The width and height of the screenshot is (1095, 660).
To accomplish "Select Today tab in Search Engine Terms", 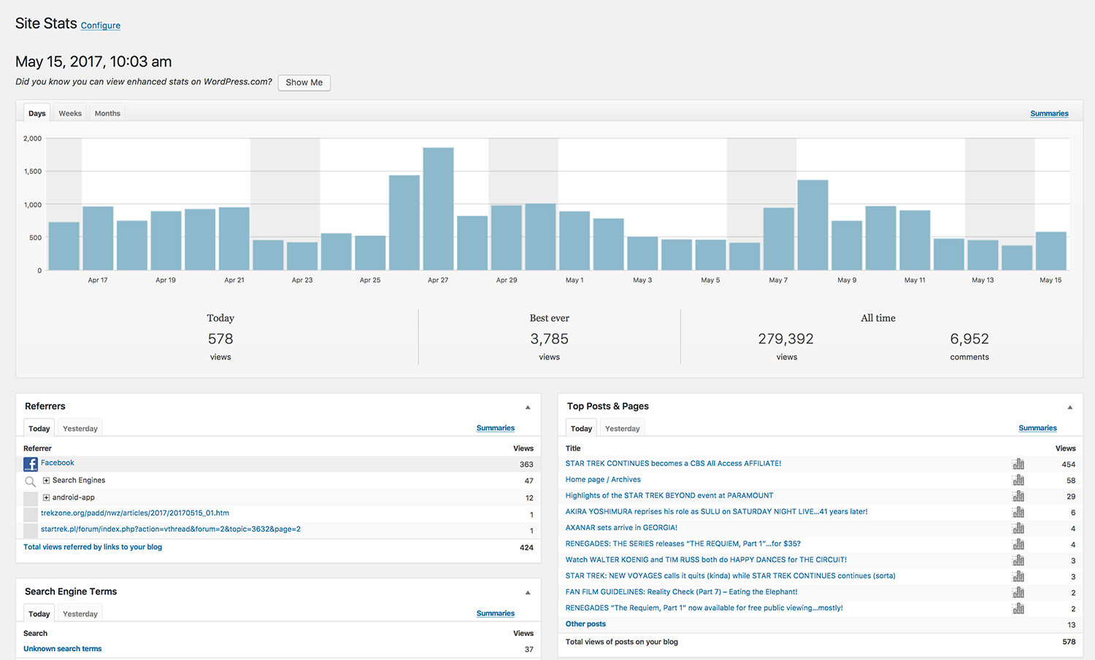I will pyautogui.click(x=39, y=613).
